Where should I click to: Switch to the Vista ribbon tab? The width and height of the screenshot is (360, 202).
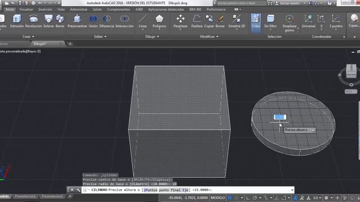click(x=61, y=10)
